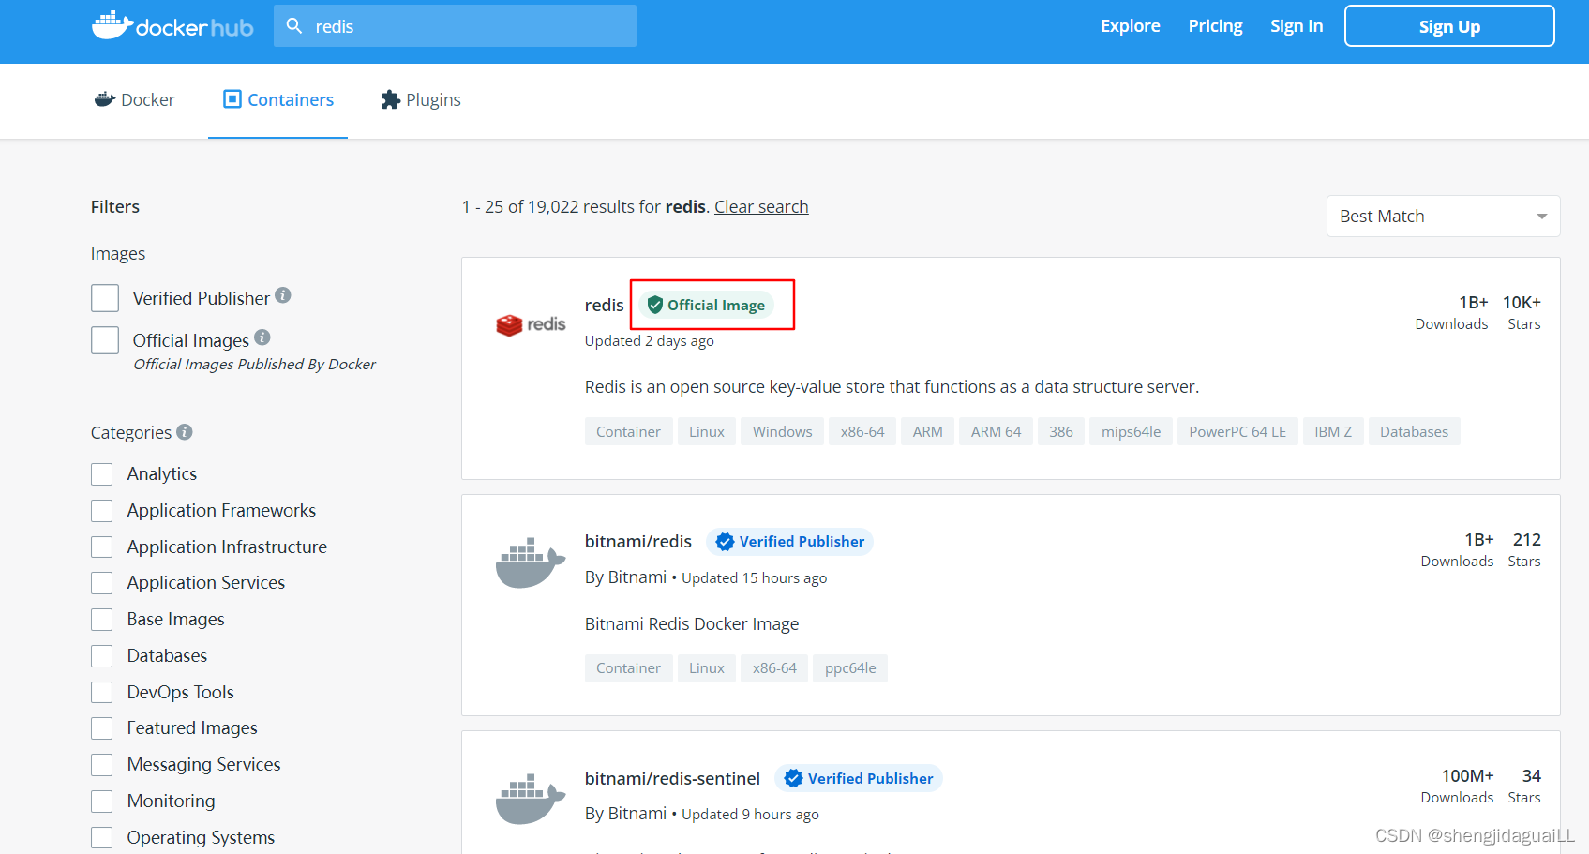Click in the search field containing redis
This screenshot has height=854, width=1589.
pos(455,26)
